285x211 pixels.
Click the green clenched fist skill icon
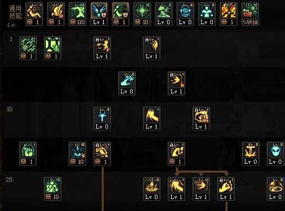pos(28,154)
